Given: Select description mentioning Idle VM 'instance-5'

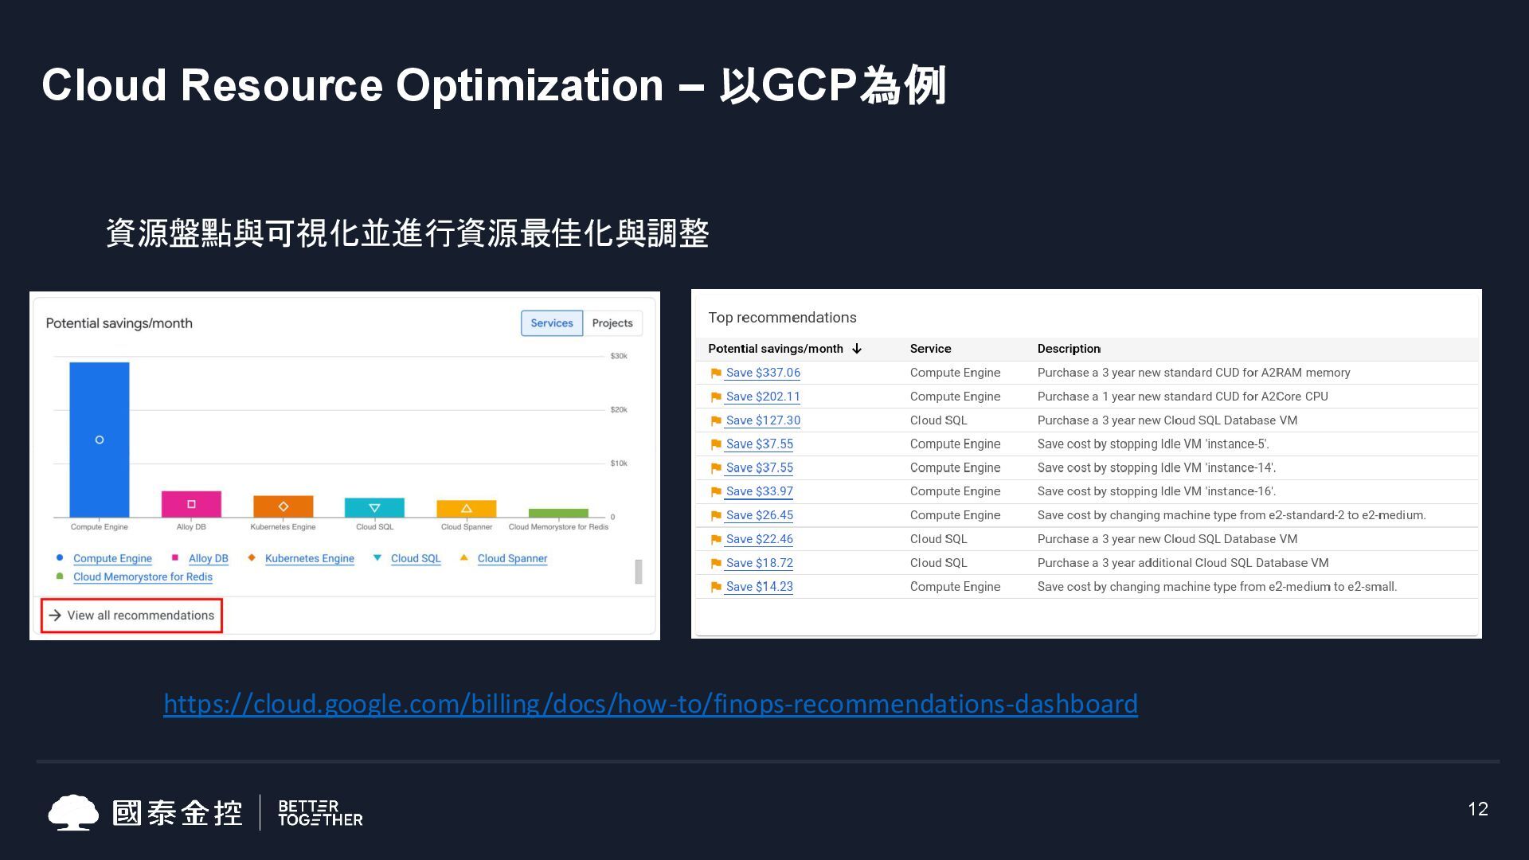Looking at the screenshot, I should click(x=1152, y=444).
